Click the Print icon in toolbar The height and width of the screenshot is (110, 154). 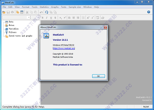coord(12,12)
